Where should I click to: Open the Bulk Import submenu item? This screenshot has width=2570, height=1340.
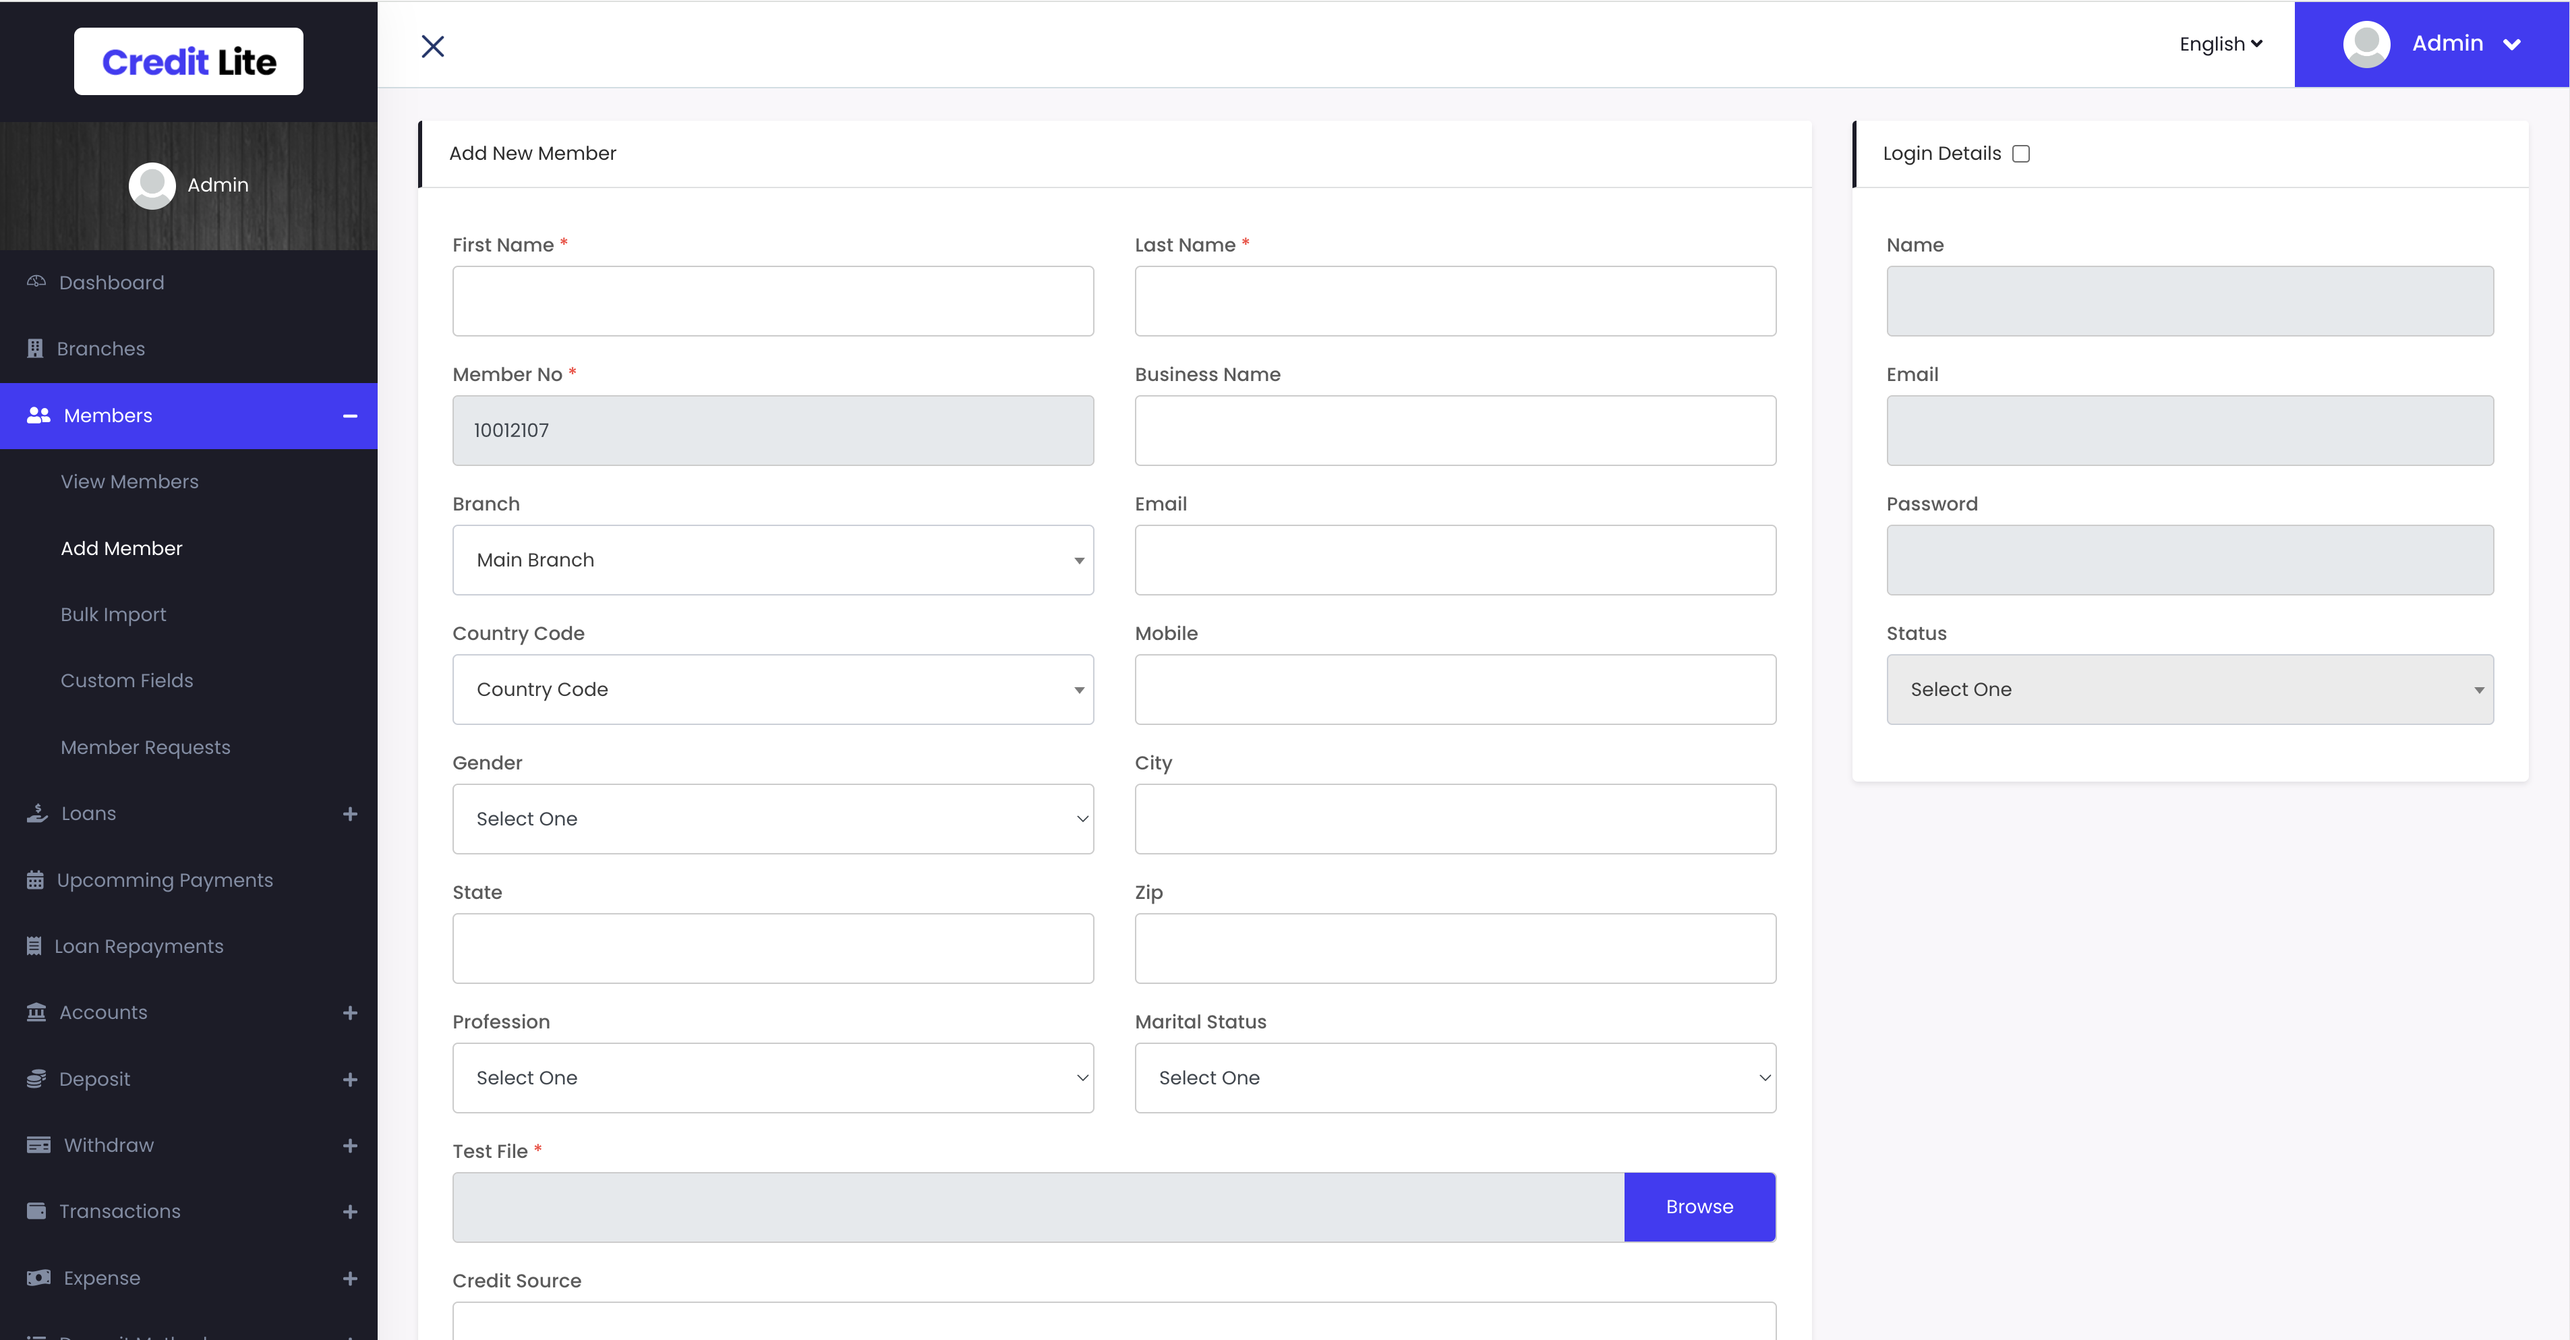click(113, 614)
